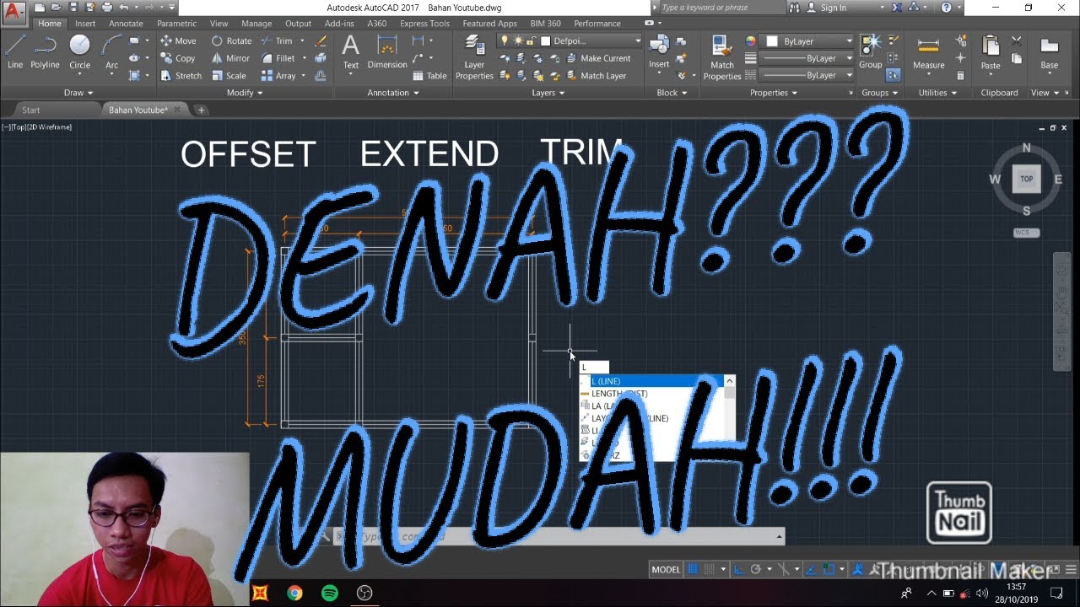
Task: Add new drawing tab with plus
Action: click(x=201, y=110)
